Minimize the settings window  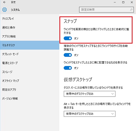click(x=115, y=2)
